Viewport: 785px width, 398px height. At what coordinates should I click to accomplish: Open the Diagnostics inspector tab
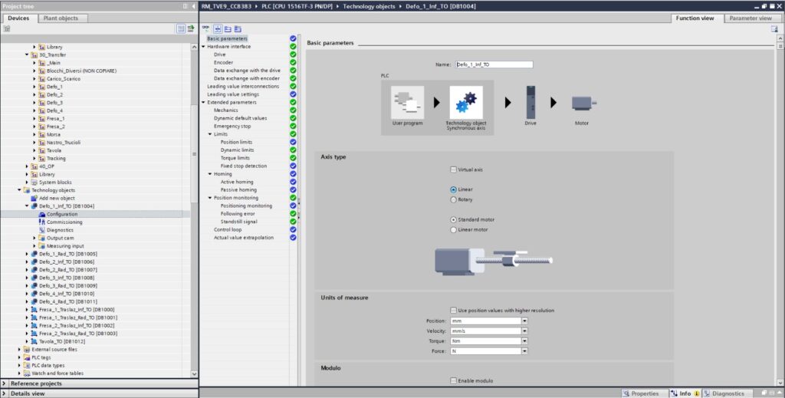click(728, 393)
